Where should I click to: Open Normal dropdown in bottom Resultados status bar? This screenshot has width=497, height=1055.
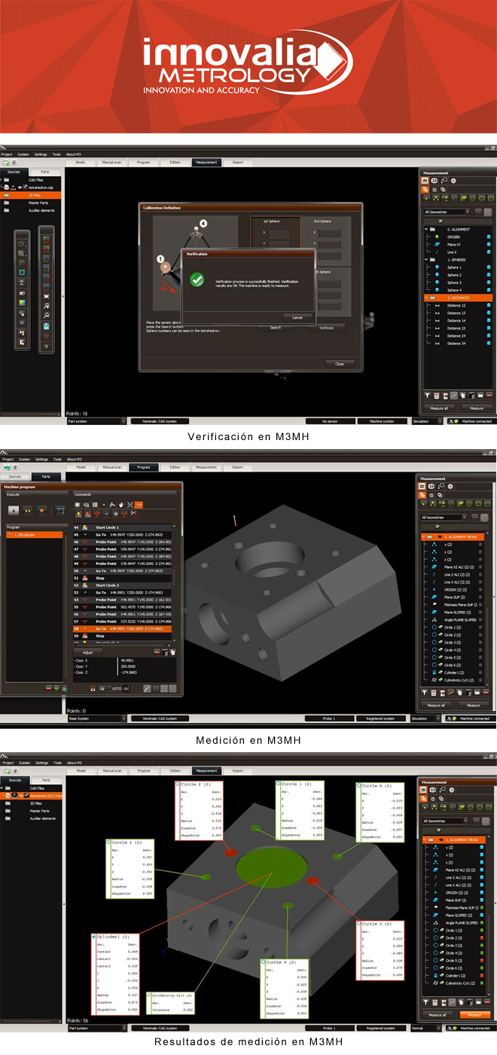point(425,1028)
